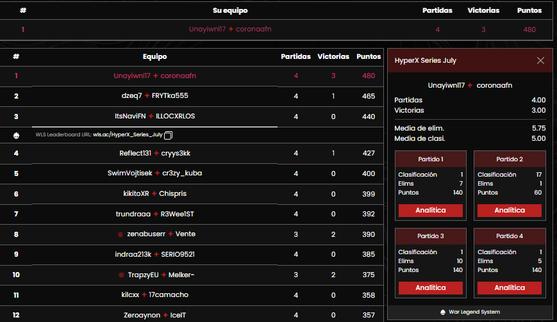Click the Partido 4 card header
The height and width of the screenshot is (322, 557).
coord(510,236)
